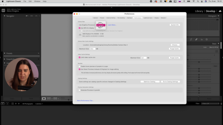Collapse the Navigator panel triangle
This screenshot has width=223, height=125.
click(x=4, y=16)
